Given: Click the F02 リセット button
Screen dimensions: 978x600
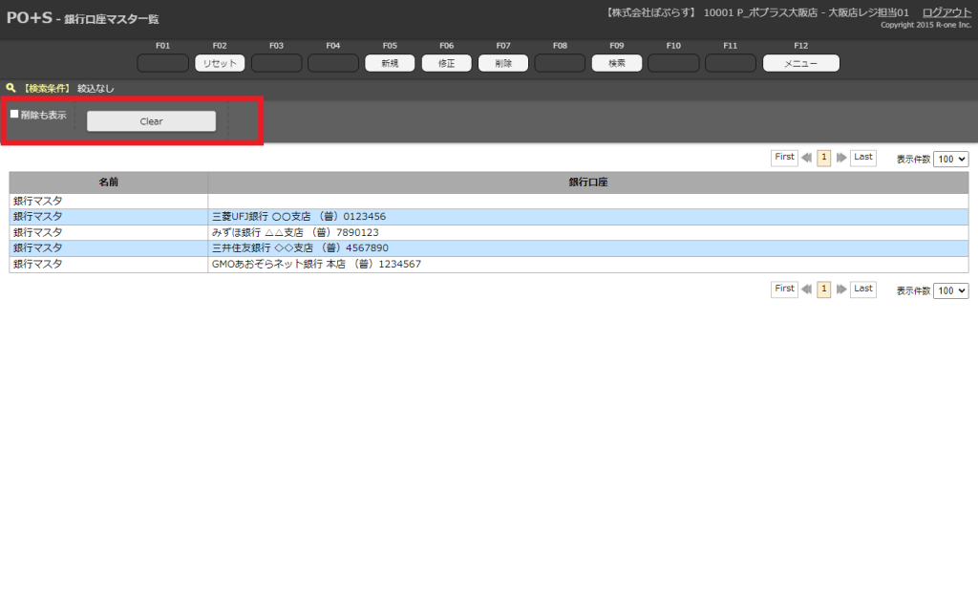Looking at the screenshot, I should point(220,64).
